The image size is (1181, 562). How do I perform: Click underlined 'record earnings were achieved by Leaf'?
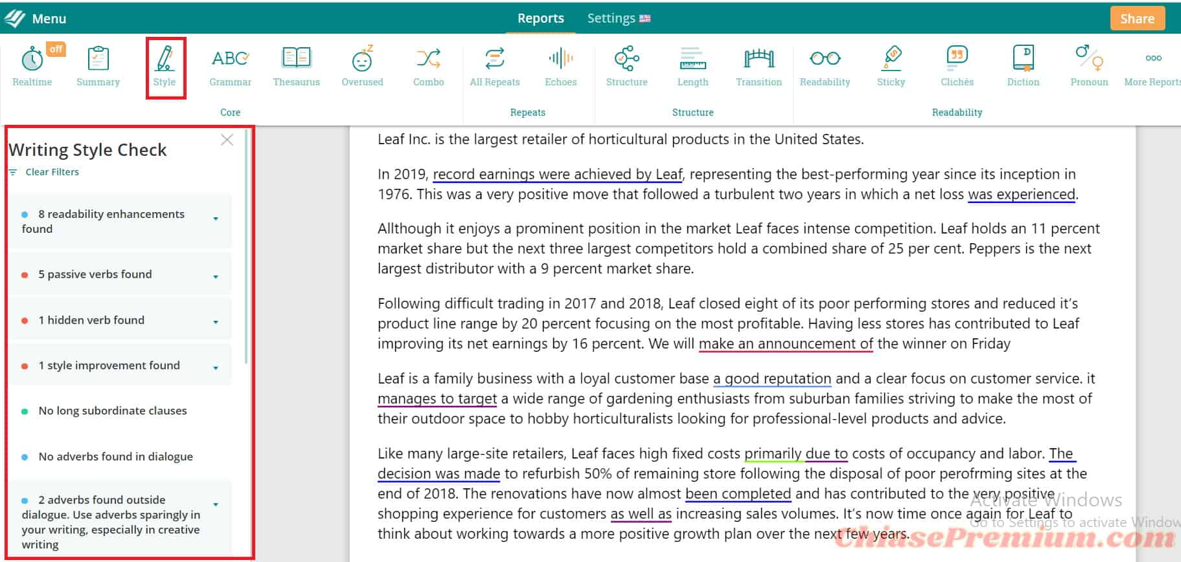(x=558, y=174)
